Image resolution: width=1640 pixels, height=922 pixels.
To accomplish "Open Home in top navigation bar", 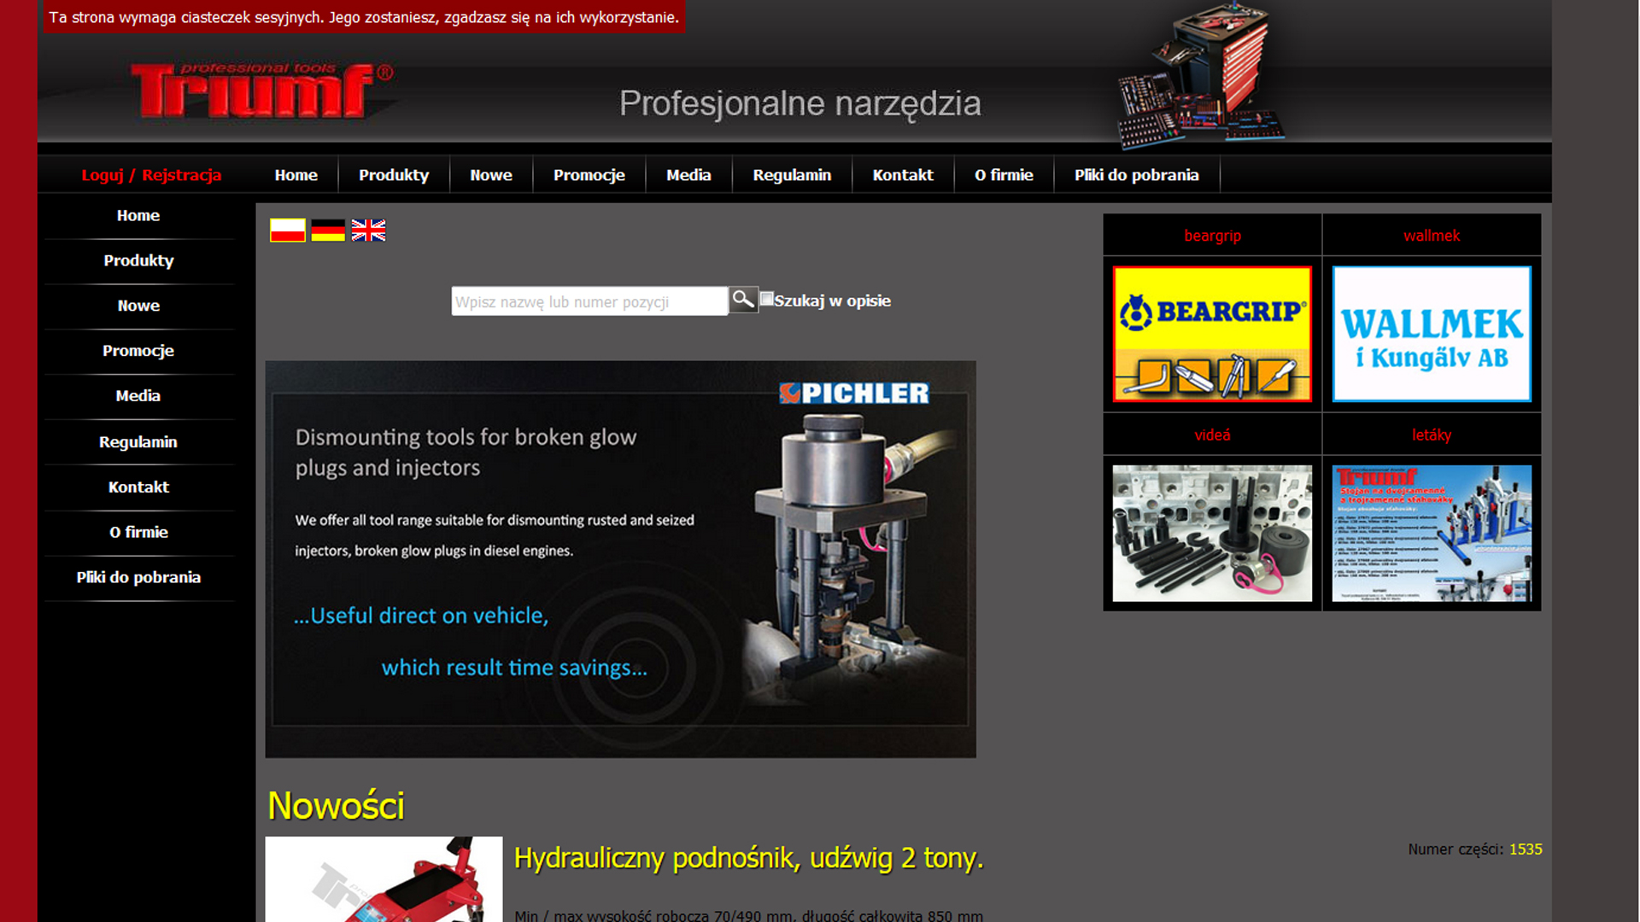I will pyautogui.click(x=296, y=175).
